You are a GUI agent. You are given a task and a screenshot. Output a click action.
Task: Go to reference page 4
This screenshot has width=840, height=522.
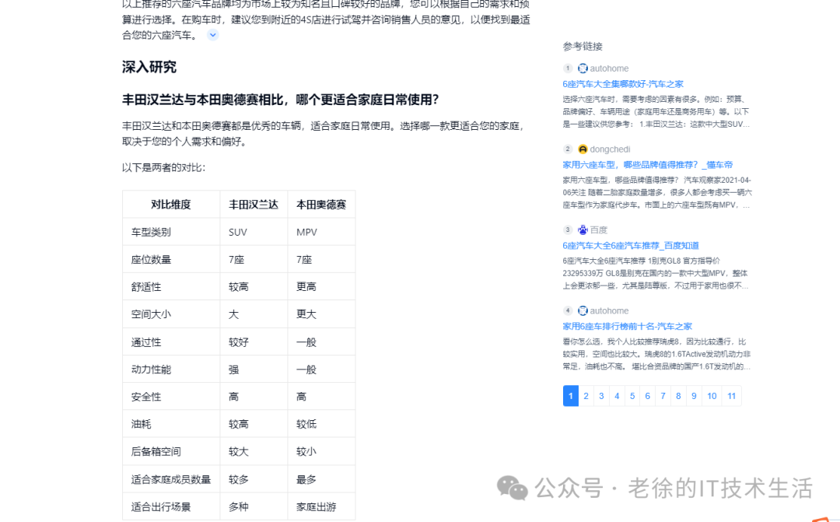tap(617, 396)
